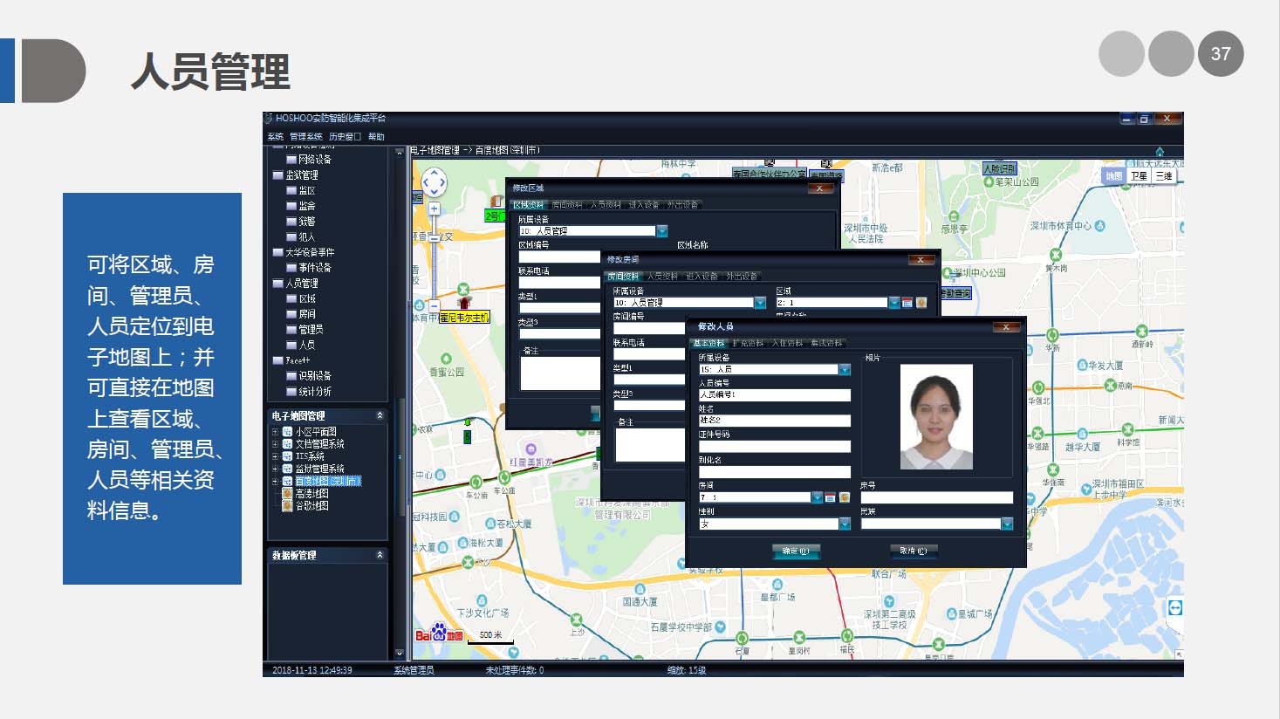Expand the 小区平面图 tree node
The image size is (1280, 719).
pos(276,432)
